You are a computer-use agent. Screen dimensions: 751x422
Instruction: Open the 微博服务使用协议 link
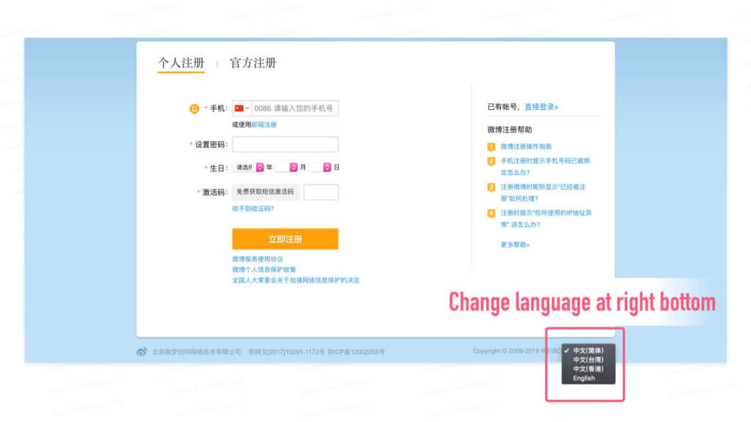(x=257, y=259)
